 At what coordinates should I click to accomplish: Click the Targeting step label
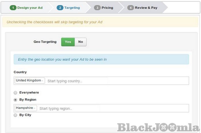point(72,8)
